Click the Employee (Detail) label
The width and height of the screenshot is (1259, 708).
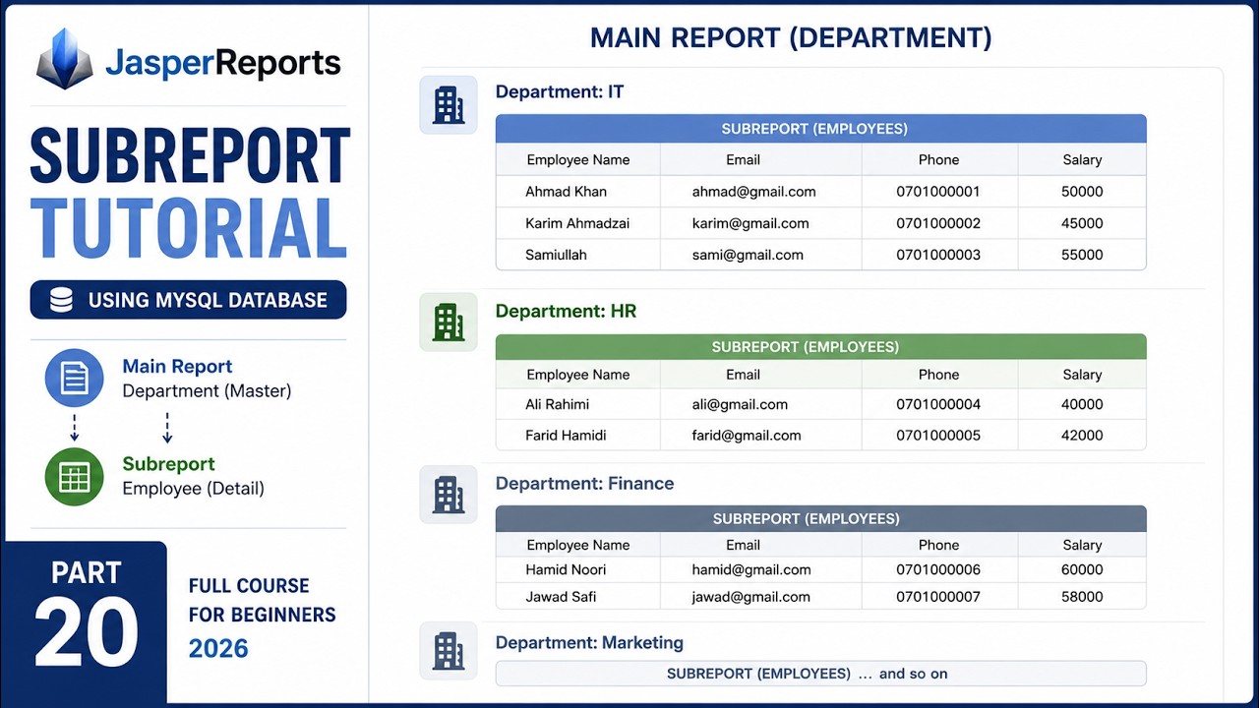pyautogui.click(x=193, y=489)
